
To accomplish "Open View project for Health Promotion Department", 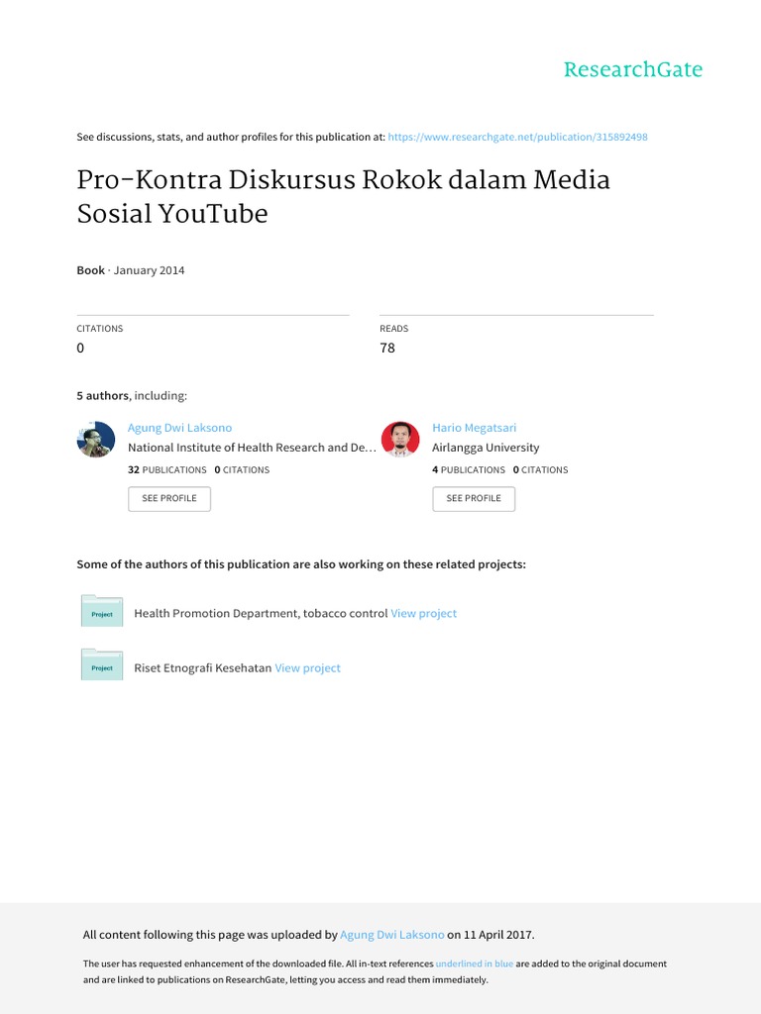I will [424, 613].
